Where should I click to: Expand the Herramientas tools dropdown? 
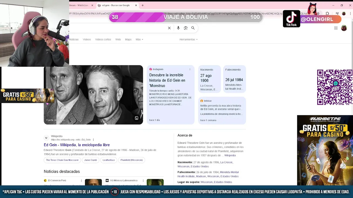(188, 40)
